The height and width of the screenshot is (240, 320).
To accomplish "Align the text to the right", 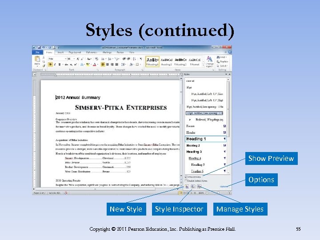I will pyautogui.click(x=112, y=64).
